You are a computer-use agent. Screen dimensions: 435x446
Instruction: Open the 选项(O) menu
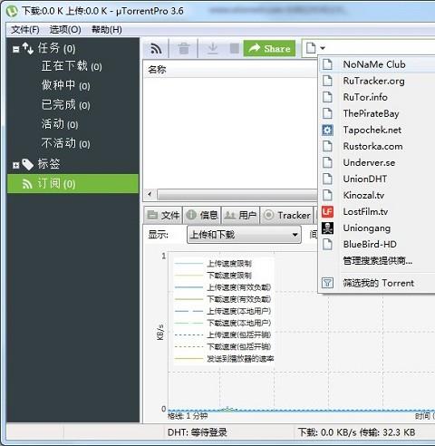(65, 30)
